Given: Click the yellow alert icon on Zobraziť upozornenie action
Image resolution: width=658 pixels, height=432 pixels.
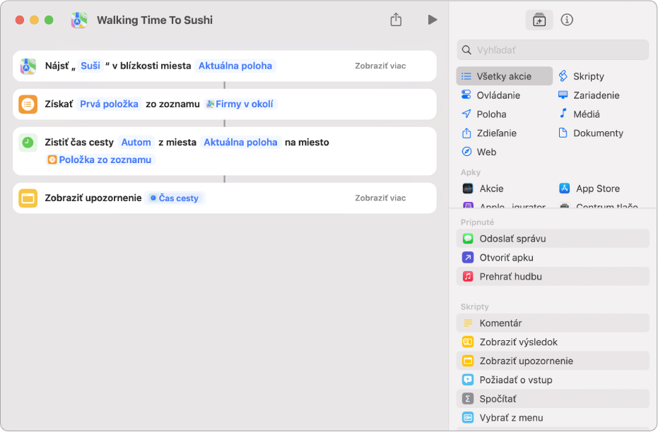Looking at the screenshot, I should pyautogui.click(x=28, y=198).
